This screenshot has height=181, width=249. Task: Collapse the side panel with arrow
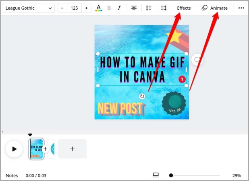point(2,132)
